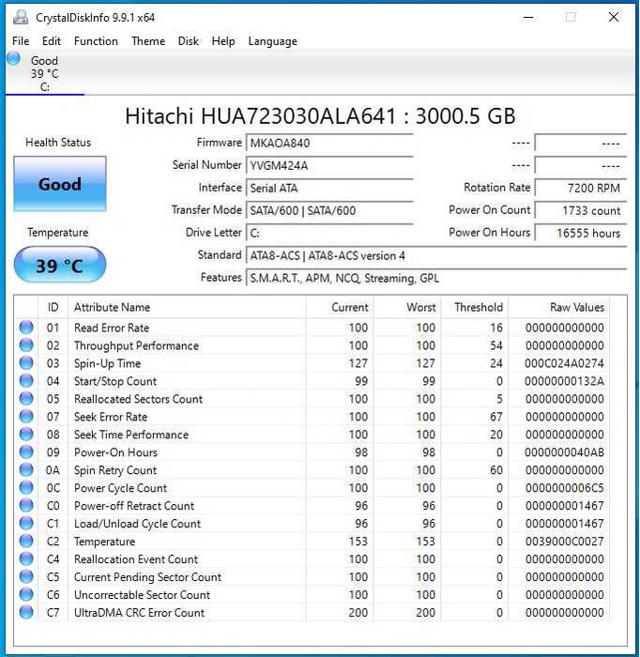Open the Language menu

[272, 41]
